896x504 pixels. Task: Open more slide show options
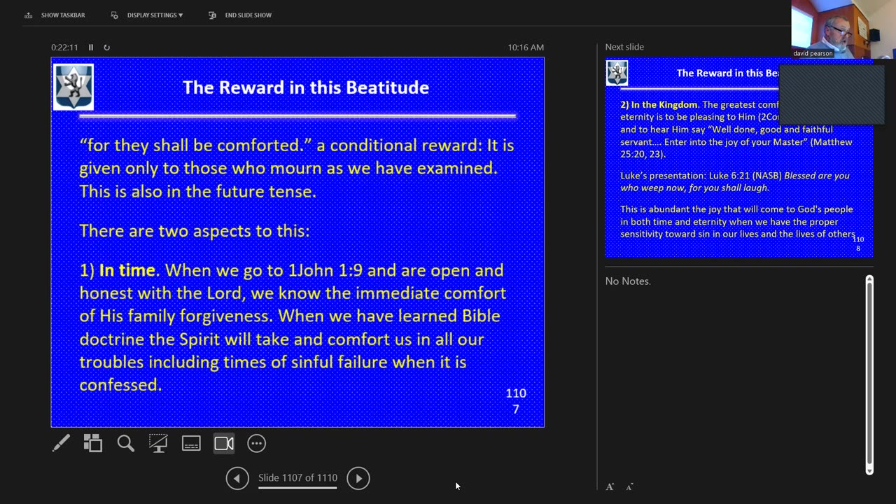[x=257, y=443]
